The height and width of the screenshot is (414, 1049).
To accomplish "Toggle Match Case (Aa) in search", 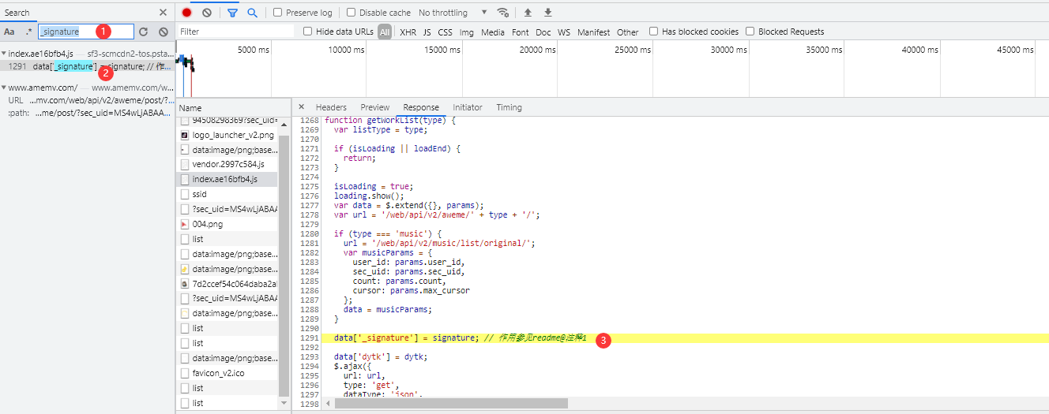I will pyautogui.click(x=9, y=32).
